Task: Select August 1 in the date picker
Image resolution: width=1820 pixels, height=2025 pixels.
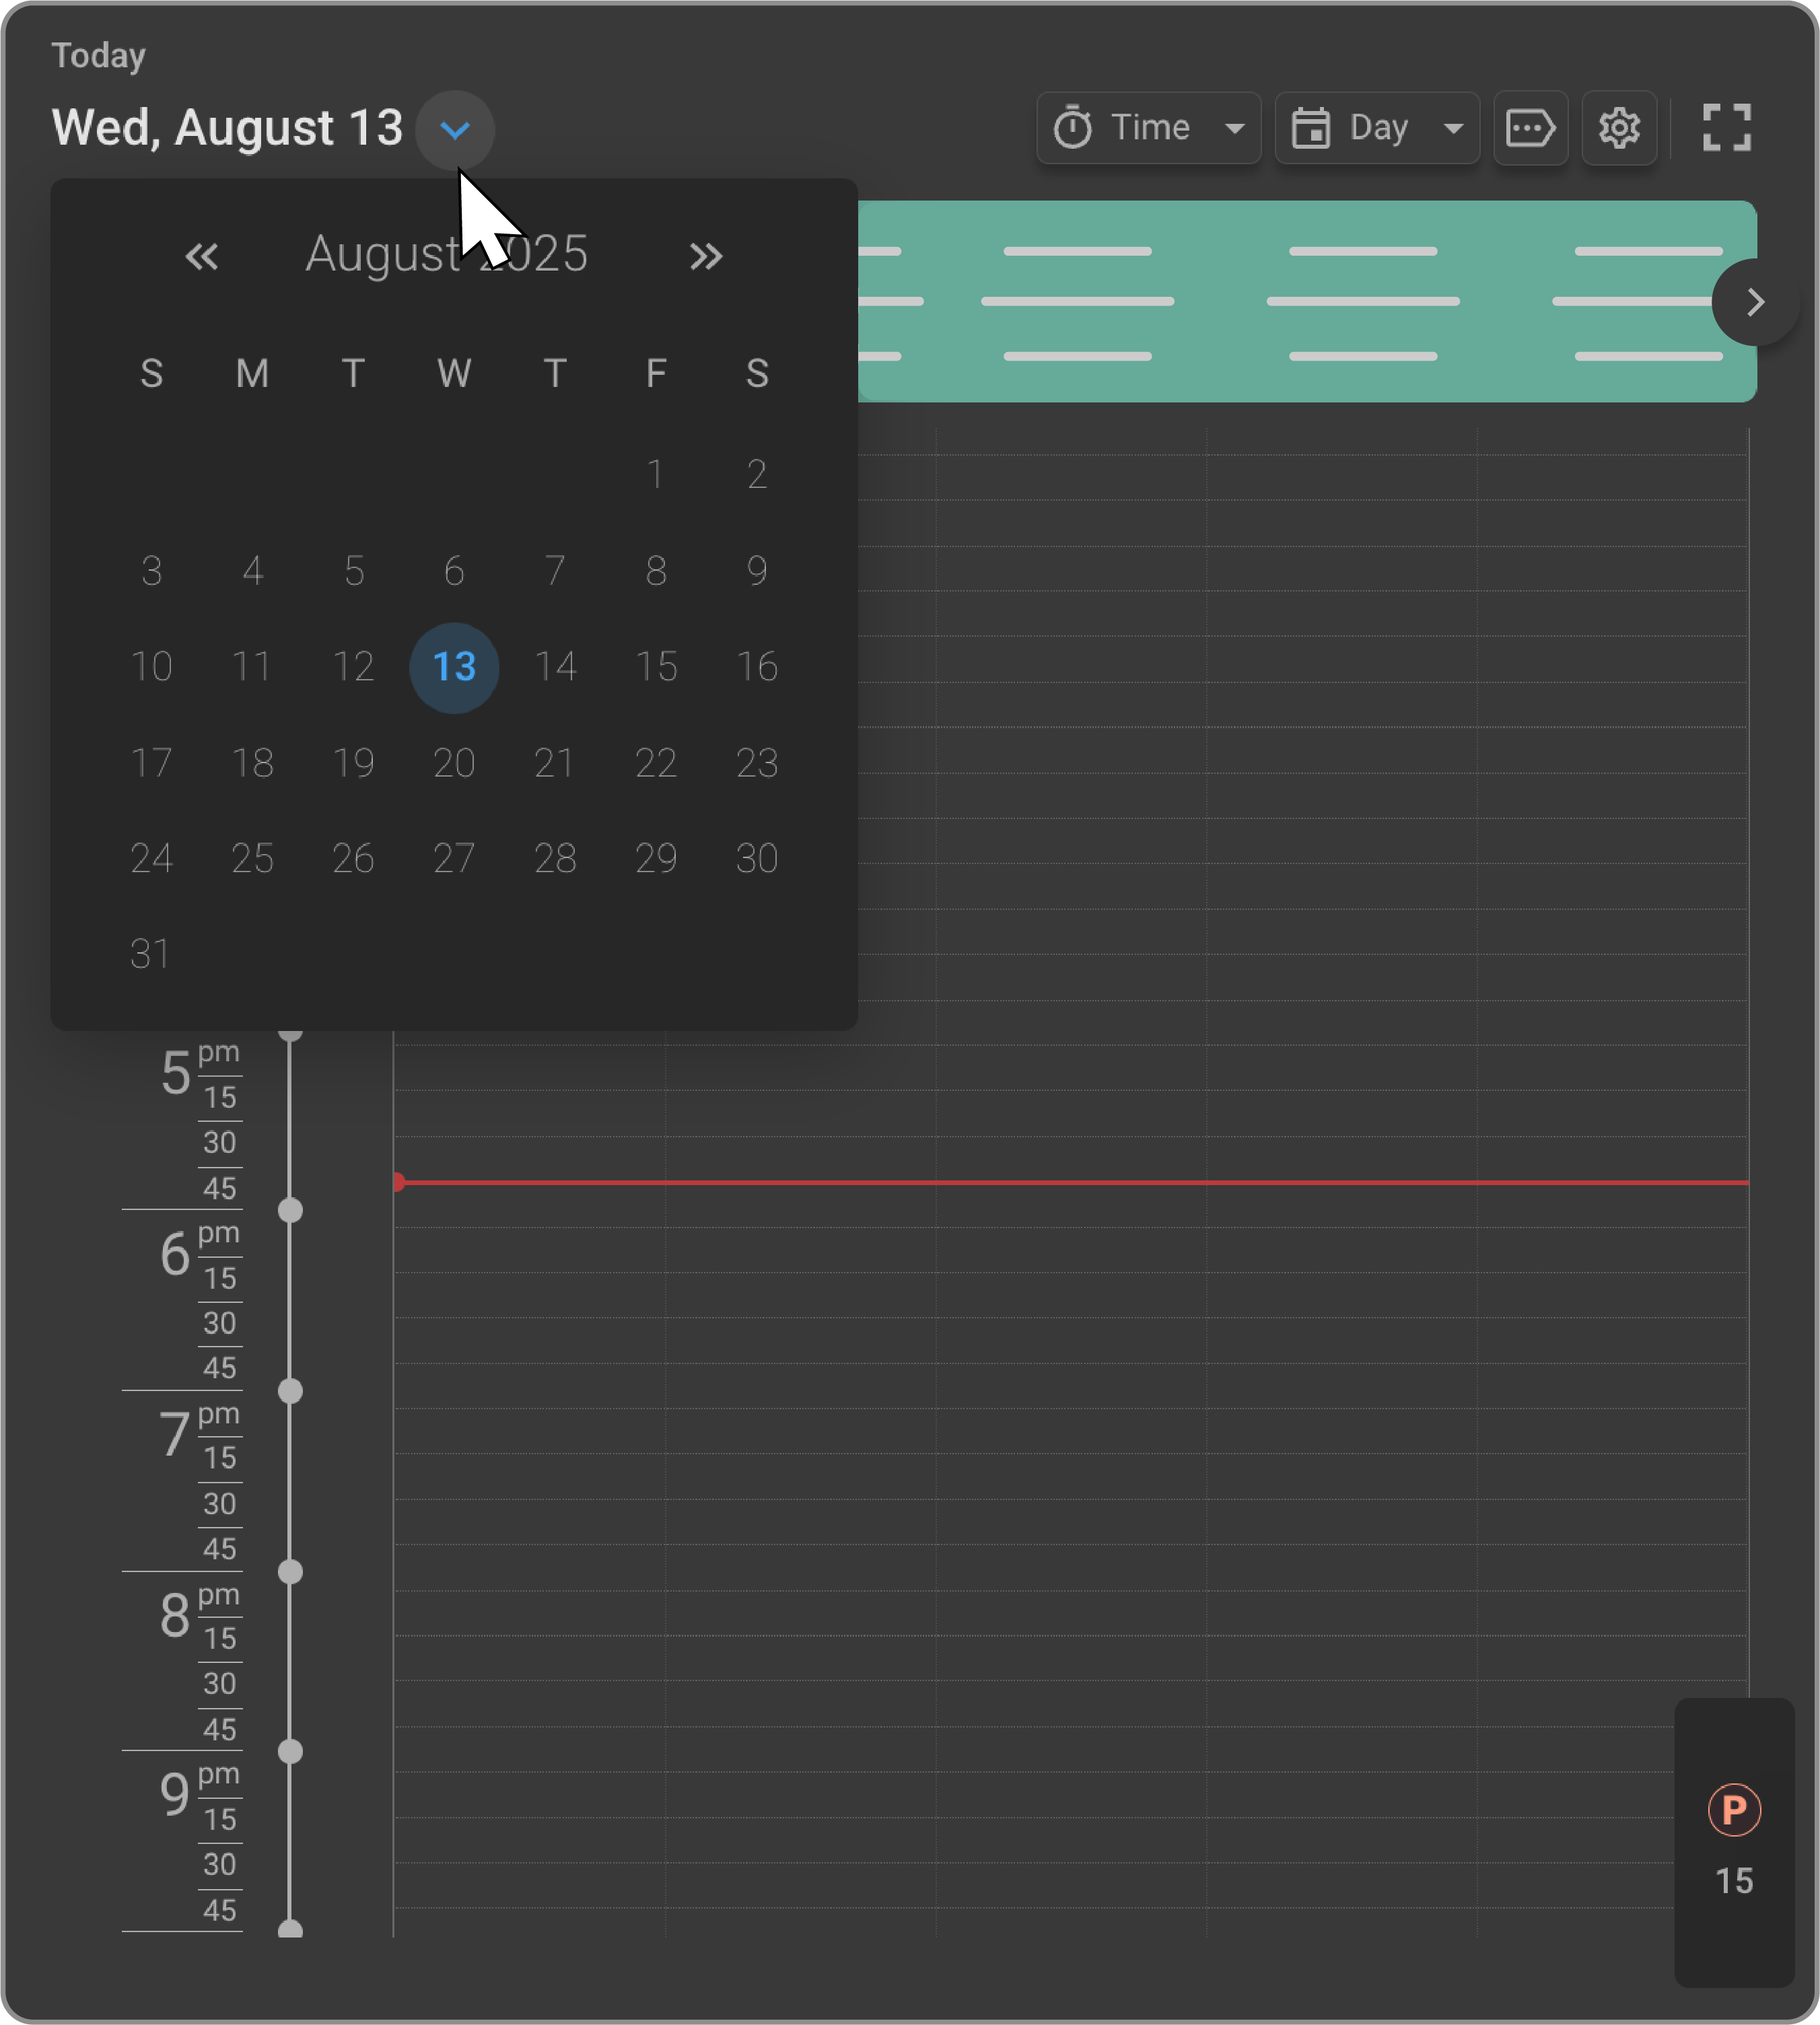Action: (656, 474)
